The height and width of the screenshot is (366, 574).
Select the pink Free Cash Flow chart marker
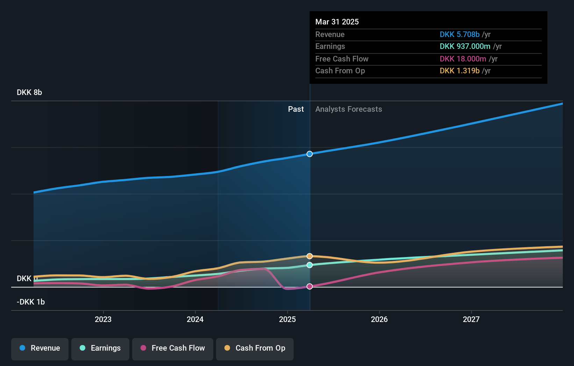309,286
